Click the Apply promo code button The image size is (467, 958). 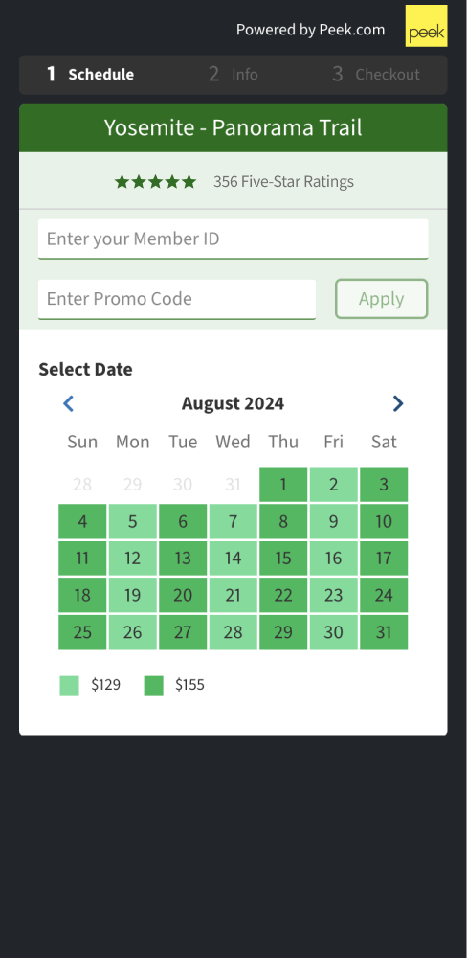click(382, 299)
